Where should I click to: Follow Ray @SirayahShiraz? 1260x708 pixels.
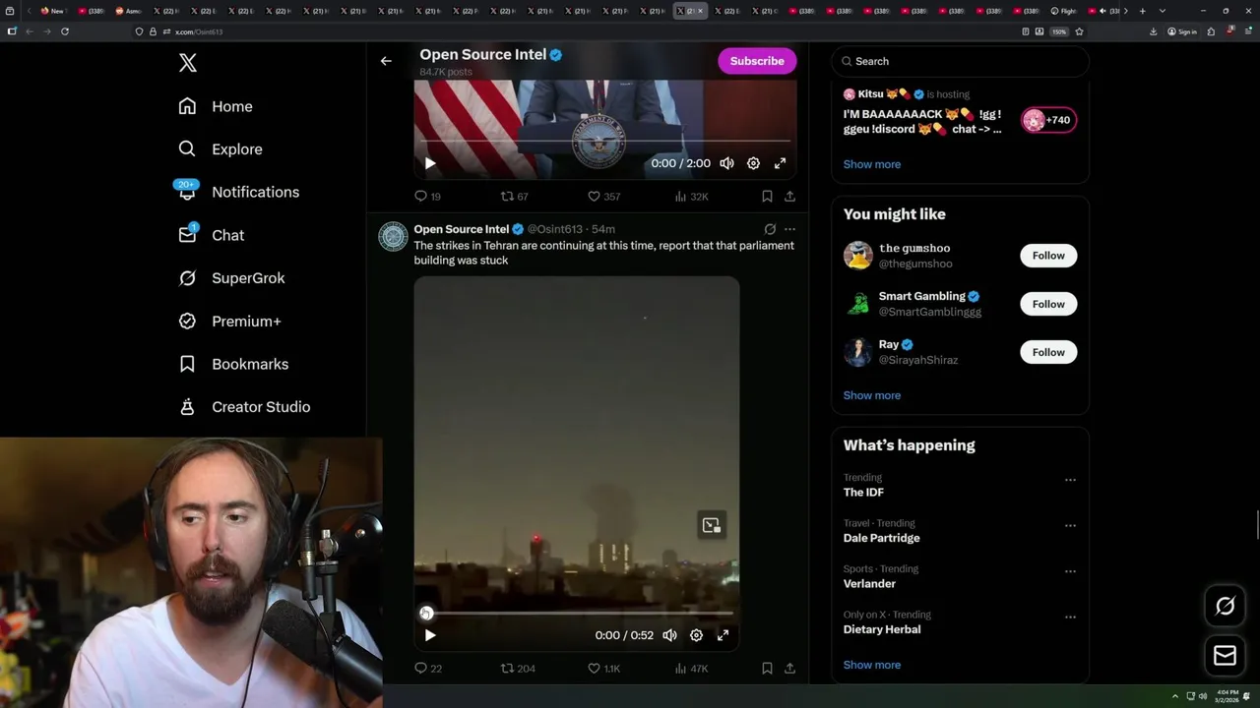(x=1048, y=352)
